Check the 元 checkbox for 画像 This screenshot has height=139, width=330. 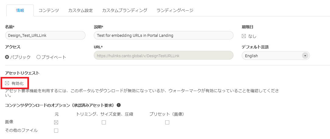[56, 122]
